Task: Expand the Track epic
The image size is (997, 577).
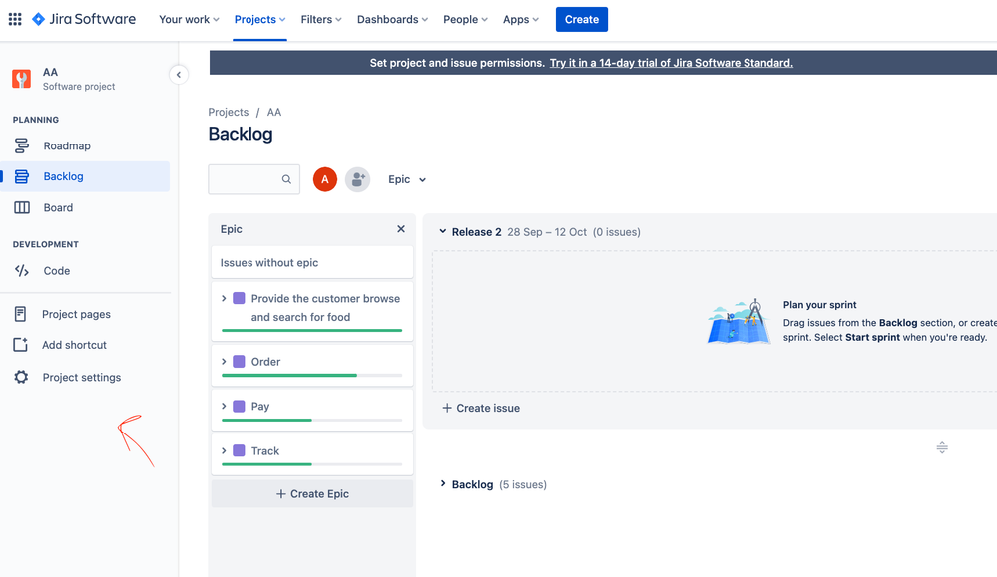Action: (224, 450)
